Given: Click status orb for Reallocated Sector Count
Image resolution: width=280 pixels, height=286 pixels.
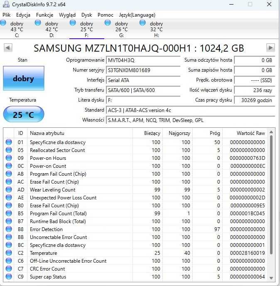Looking at the screenshot, I should (9, 150).
